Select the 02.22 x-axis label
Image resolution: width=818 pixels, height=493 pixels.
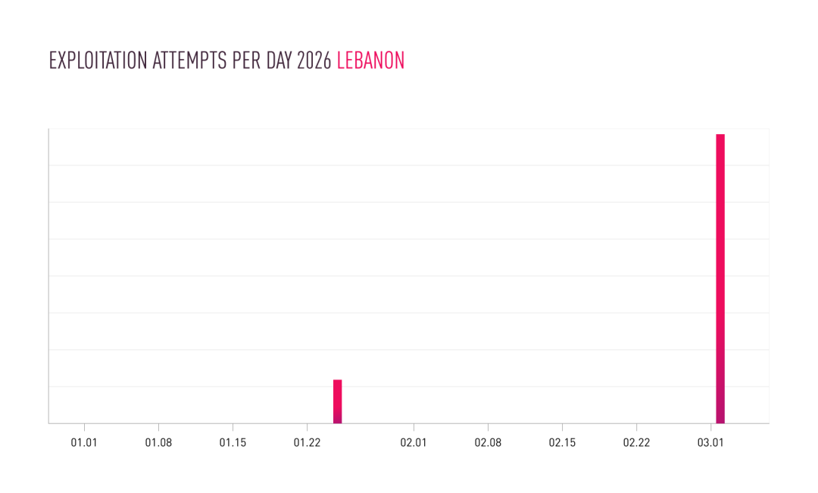tap(636, 442)
